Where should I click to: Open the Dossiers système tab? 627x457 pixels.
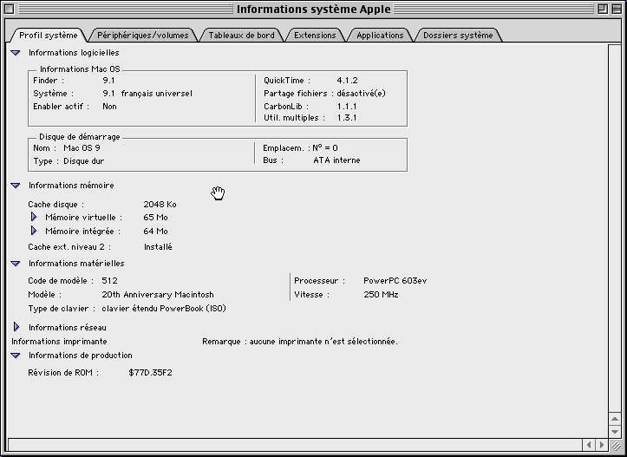point(458,36)
